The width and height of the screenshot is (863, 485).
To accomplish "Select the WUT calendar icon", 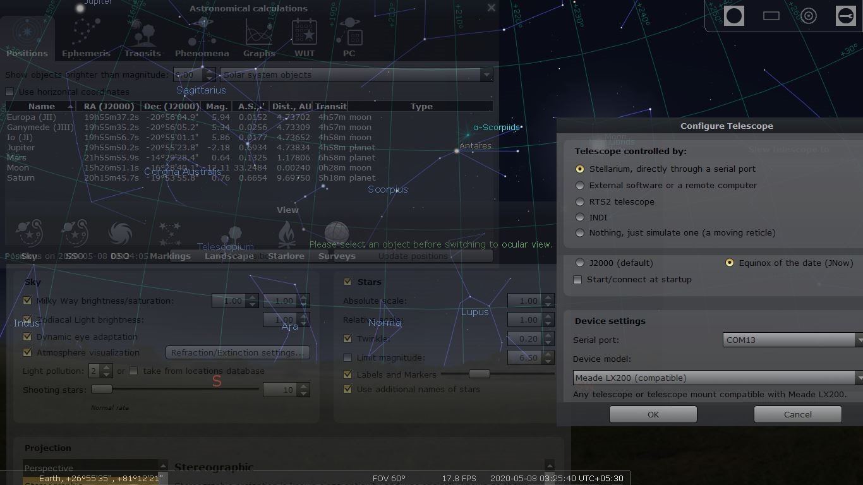I will coord(305,30).
